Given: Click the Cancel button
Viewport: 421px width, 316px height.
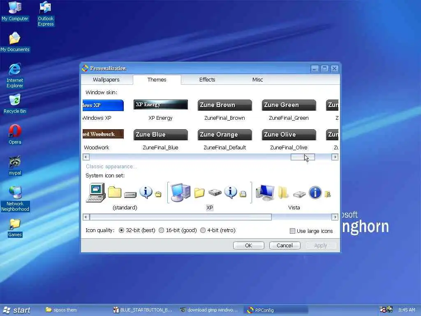Looking at the screenshot, I should point(285,245).
